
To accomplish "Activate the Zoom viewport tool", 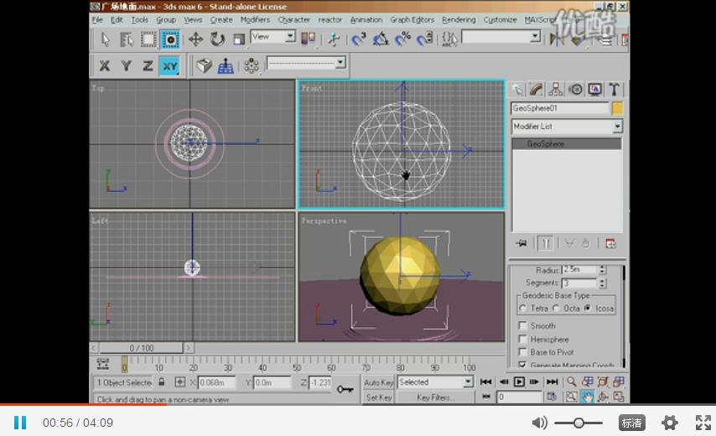I will [x=571, y=381].
